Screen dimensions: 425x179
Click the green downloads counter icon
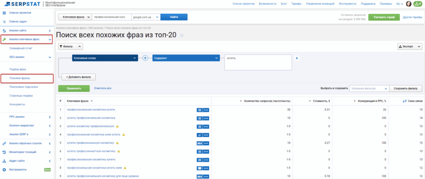[x=417, y=4]
